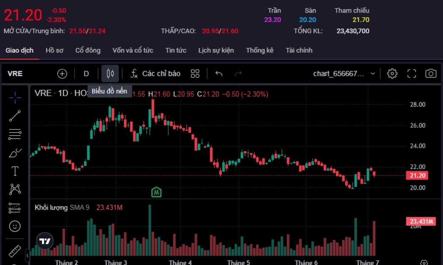
Task: Open the Fibonacci retracement tool
Action: pyautogui.click(x=15, y=135)
